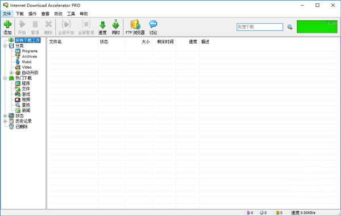Image resolution: width=341 pixels, height=216 pixels.
Task: Open the 讨论 (Discuss) chat bubble icon
Action: (153, 27)
